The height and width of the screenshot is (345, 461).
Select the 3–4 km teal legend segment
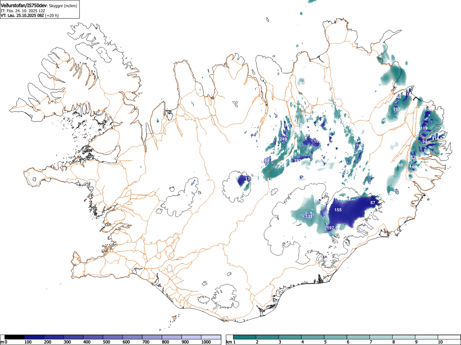pos(290,337)
